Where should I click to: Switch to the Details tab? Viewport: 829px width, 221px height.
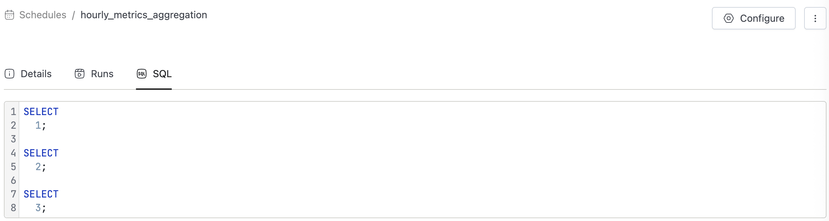coord(28,74)
